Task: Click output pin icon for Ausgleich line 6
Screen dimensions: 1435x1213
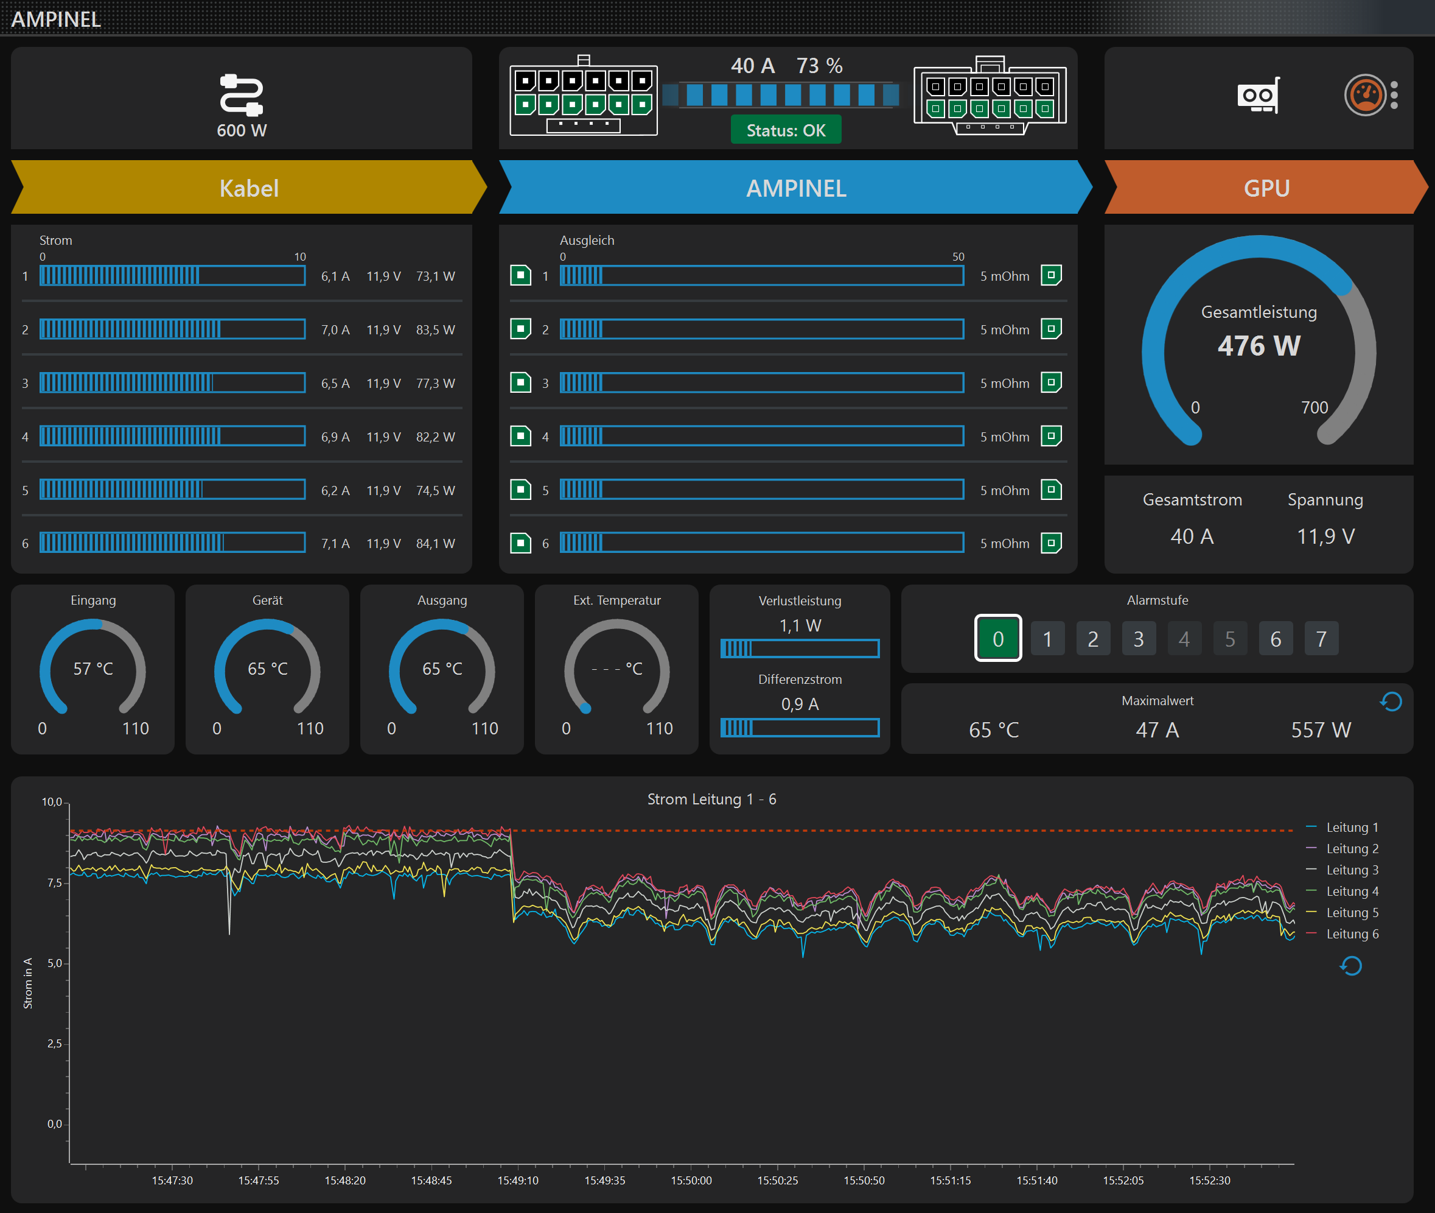Action: pyautogui.click(x=1051, y=543)
